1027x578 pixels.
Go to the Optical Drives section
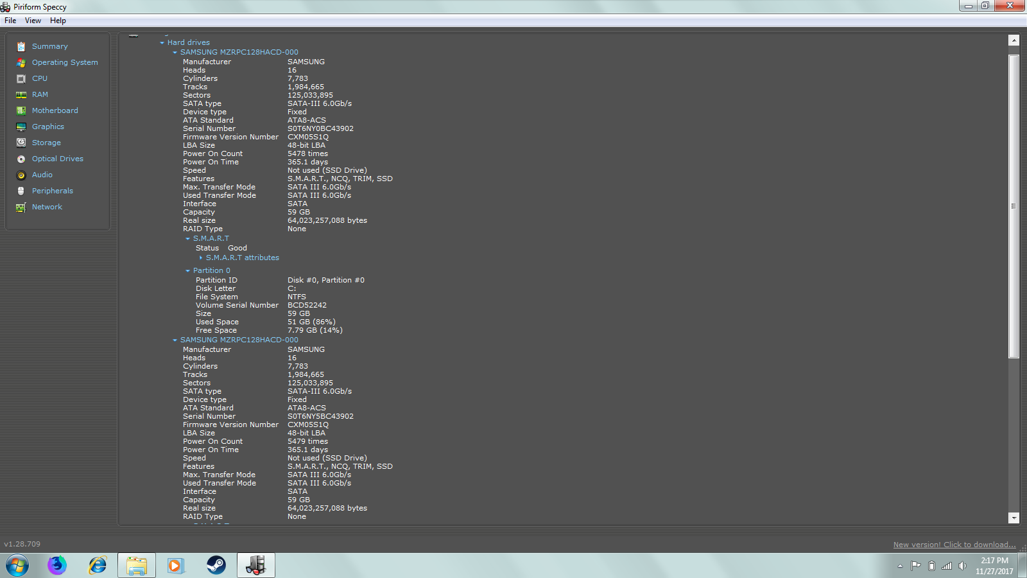[58, 159]
